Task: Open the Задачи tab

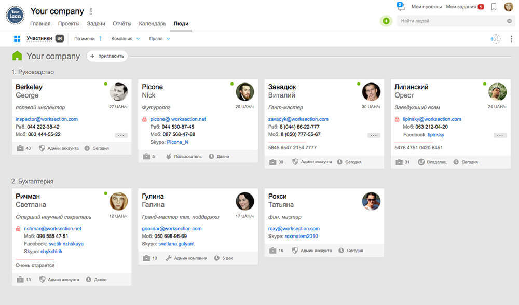Action: [x=96, y=24]
